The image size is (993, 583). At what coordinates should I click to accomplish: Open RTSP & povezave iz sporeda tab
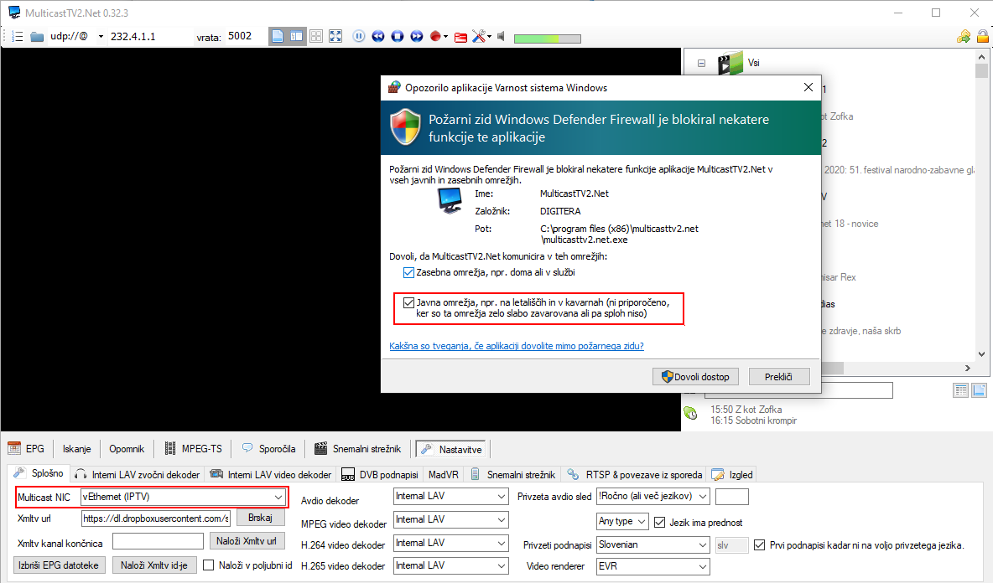tap(635, 475)
